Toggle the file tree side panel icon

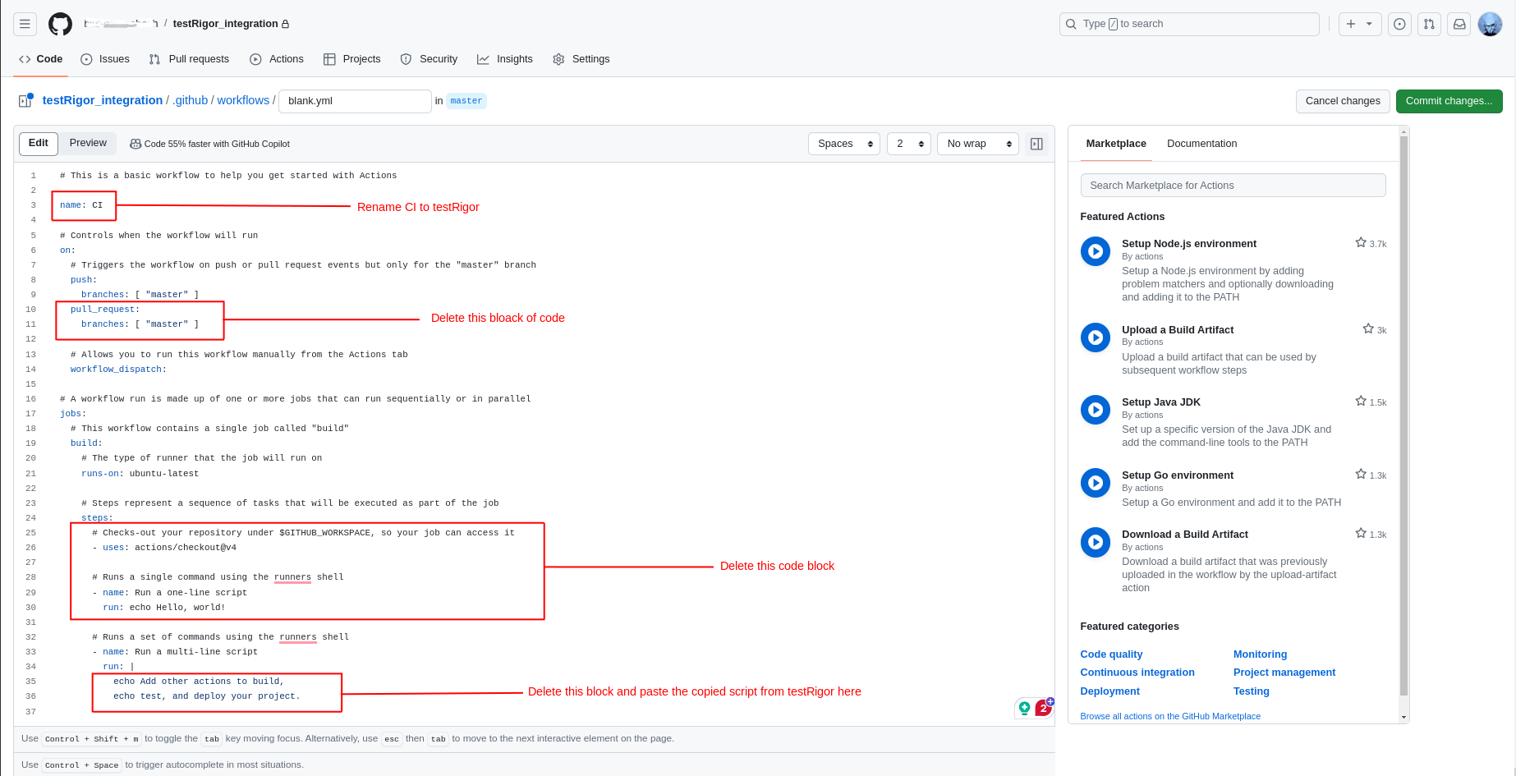point(25,100)
